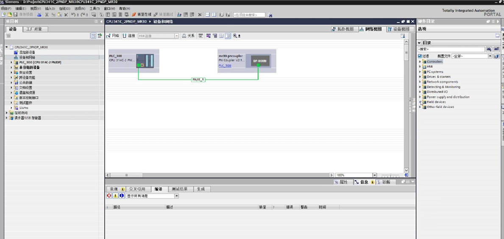The image size is (504, 239).
Task: Collapse project tree panel with arrow icon
Action: tap(101, 21)
